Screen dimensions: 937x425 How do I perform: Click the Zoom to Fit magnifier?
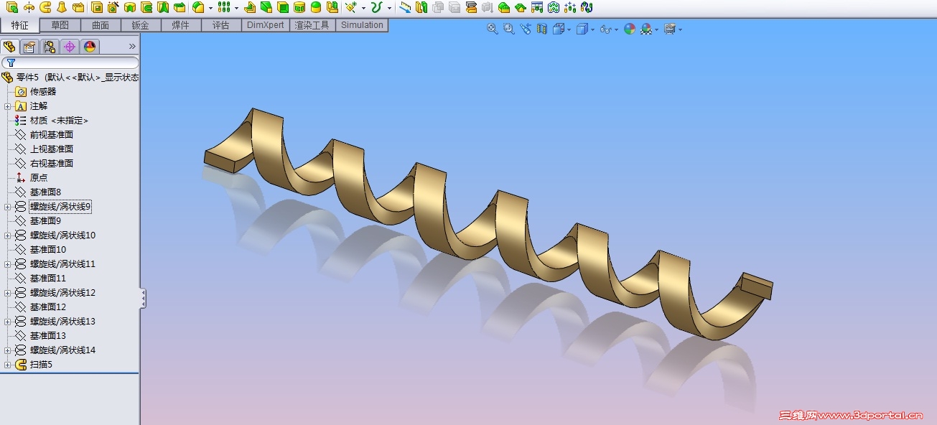(x=493, y=29)
